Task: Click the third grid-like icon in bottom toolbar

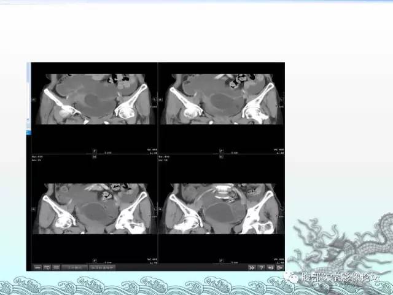Action: click(56, 268)
